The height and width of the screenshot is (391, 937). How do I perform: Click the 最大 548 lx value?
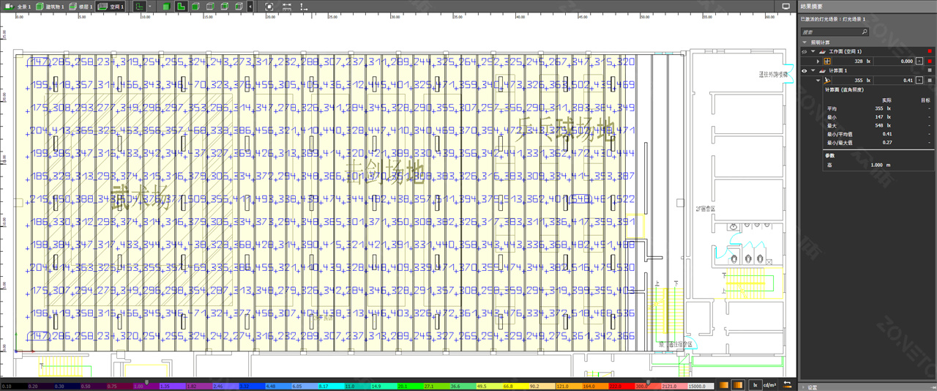click(x=883, y=125)
